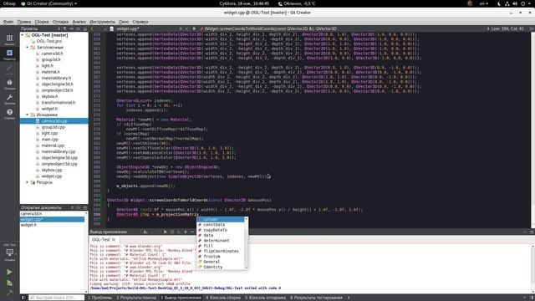
Task: Split the Projects side panel
Action: coord(79,28)
